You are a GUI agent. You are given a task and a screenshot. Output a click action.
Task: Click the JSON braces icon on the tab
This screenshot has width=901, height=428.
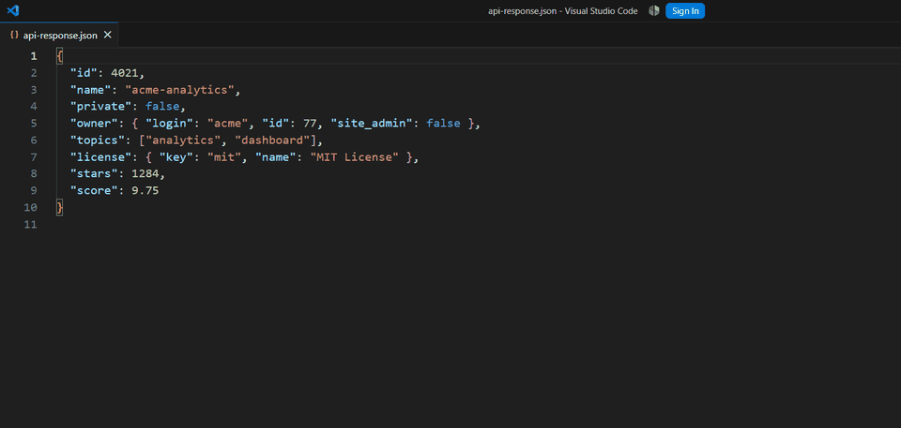point(14,35)
